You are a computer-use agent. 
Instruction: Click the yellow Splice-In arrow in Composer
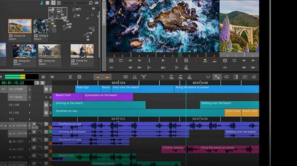point(205,61)
